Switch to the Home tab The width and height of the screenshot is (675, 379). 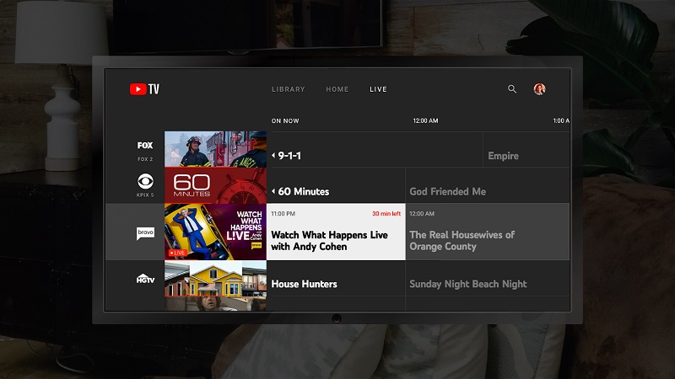[x=337, y=89]
